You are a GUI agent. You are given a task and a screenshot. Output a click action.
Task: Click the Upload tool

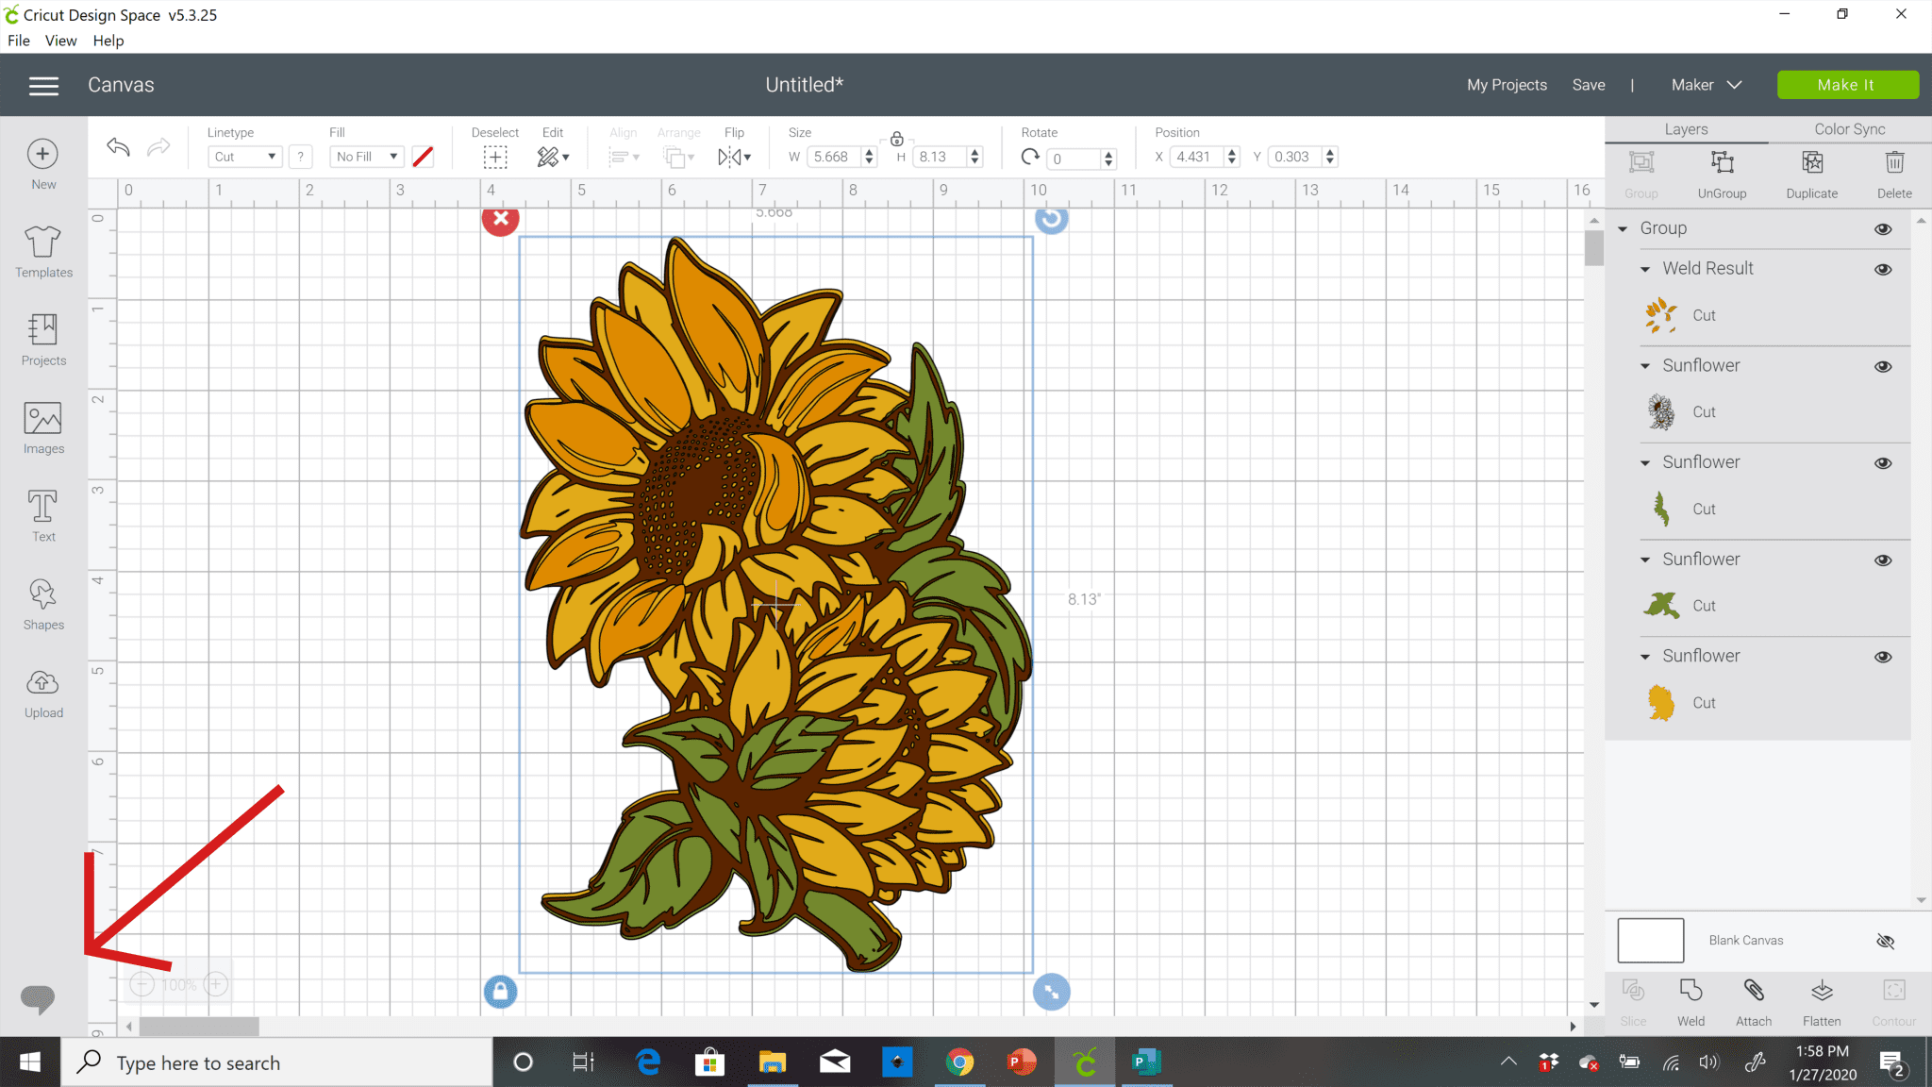42,691
